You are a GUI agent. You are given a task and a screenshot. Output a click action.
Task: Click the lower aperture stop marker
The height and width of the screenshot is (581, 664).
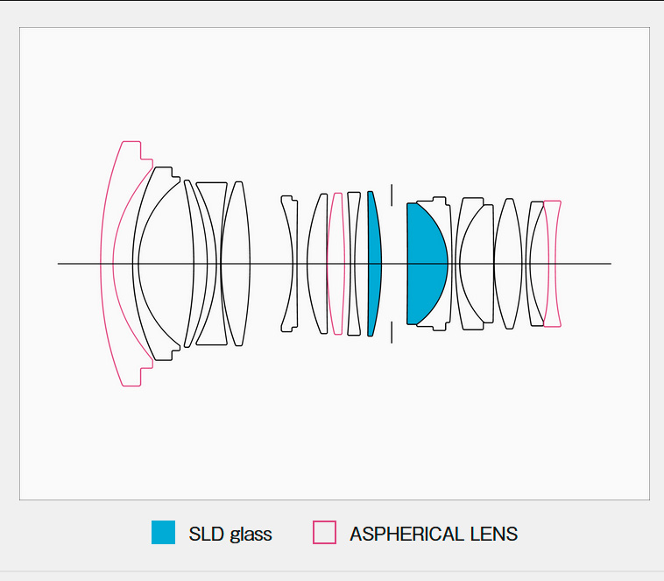(x=392, y=332)
